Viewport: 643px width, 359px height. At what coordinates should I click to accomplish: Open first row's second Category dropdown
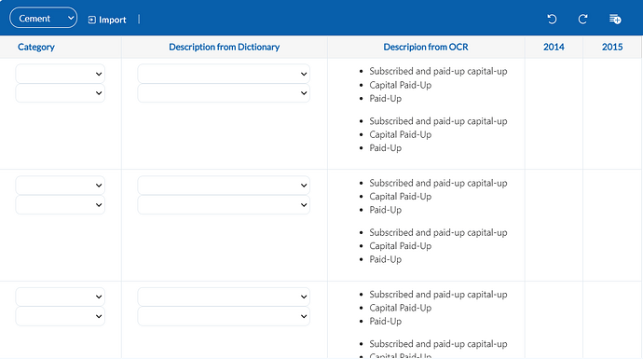pos(61,93)
